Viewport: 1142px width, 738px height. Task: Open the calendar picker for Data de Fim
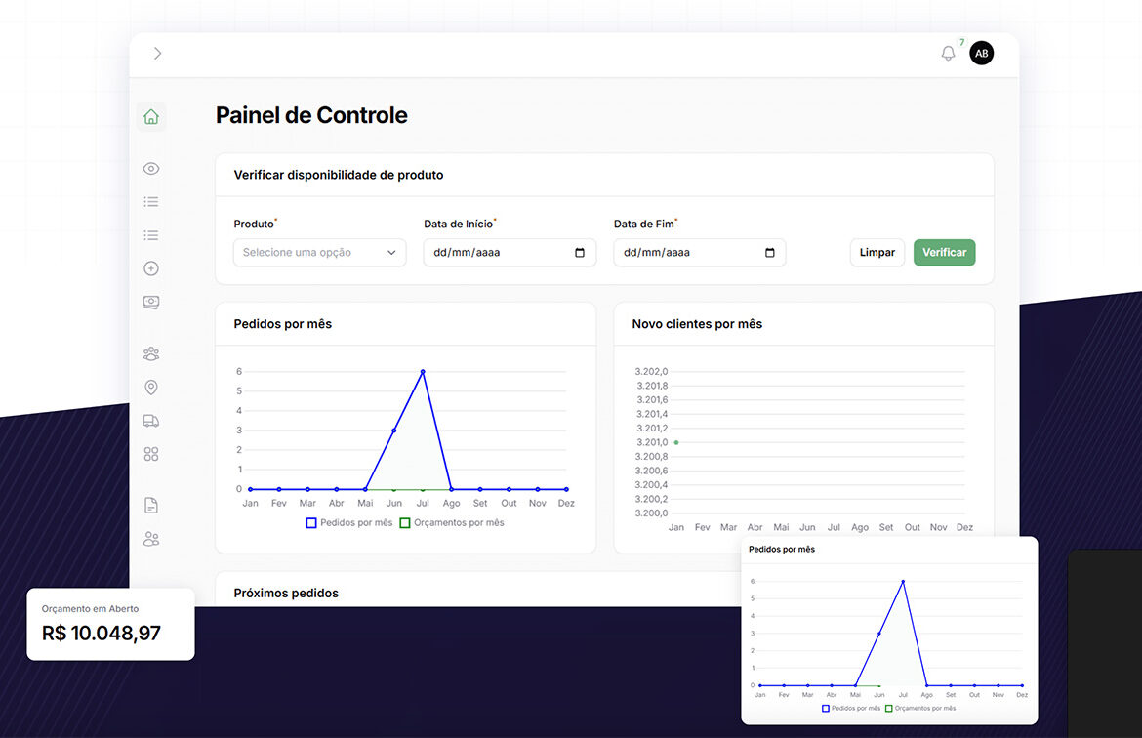pyautogui.click(x=769, y=253)
